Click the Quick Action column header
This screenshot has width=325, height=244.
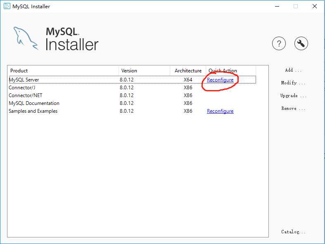point(231,71)
